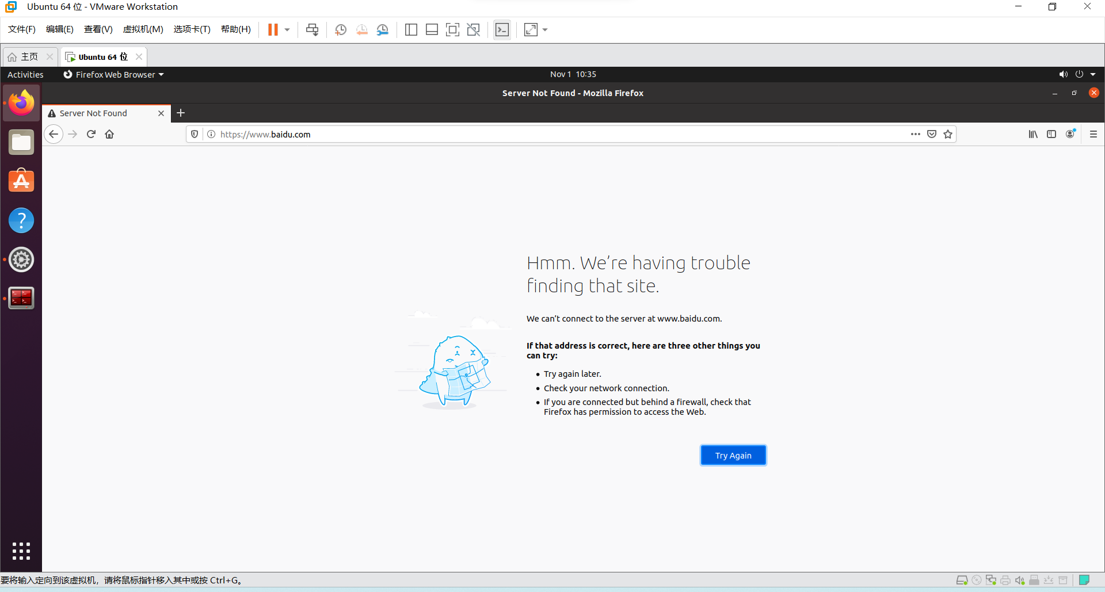Screen dimensions: 1105x592
Task: Save page to Pocket icon
Action: pyautogui.click(x=932, y=134)
